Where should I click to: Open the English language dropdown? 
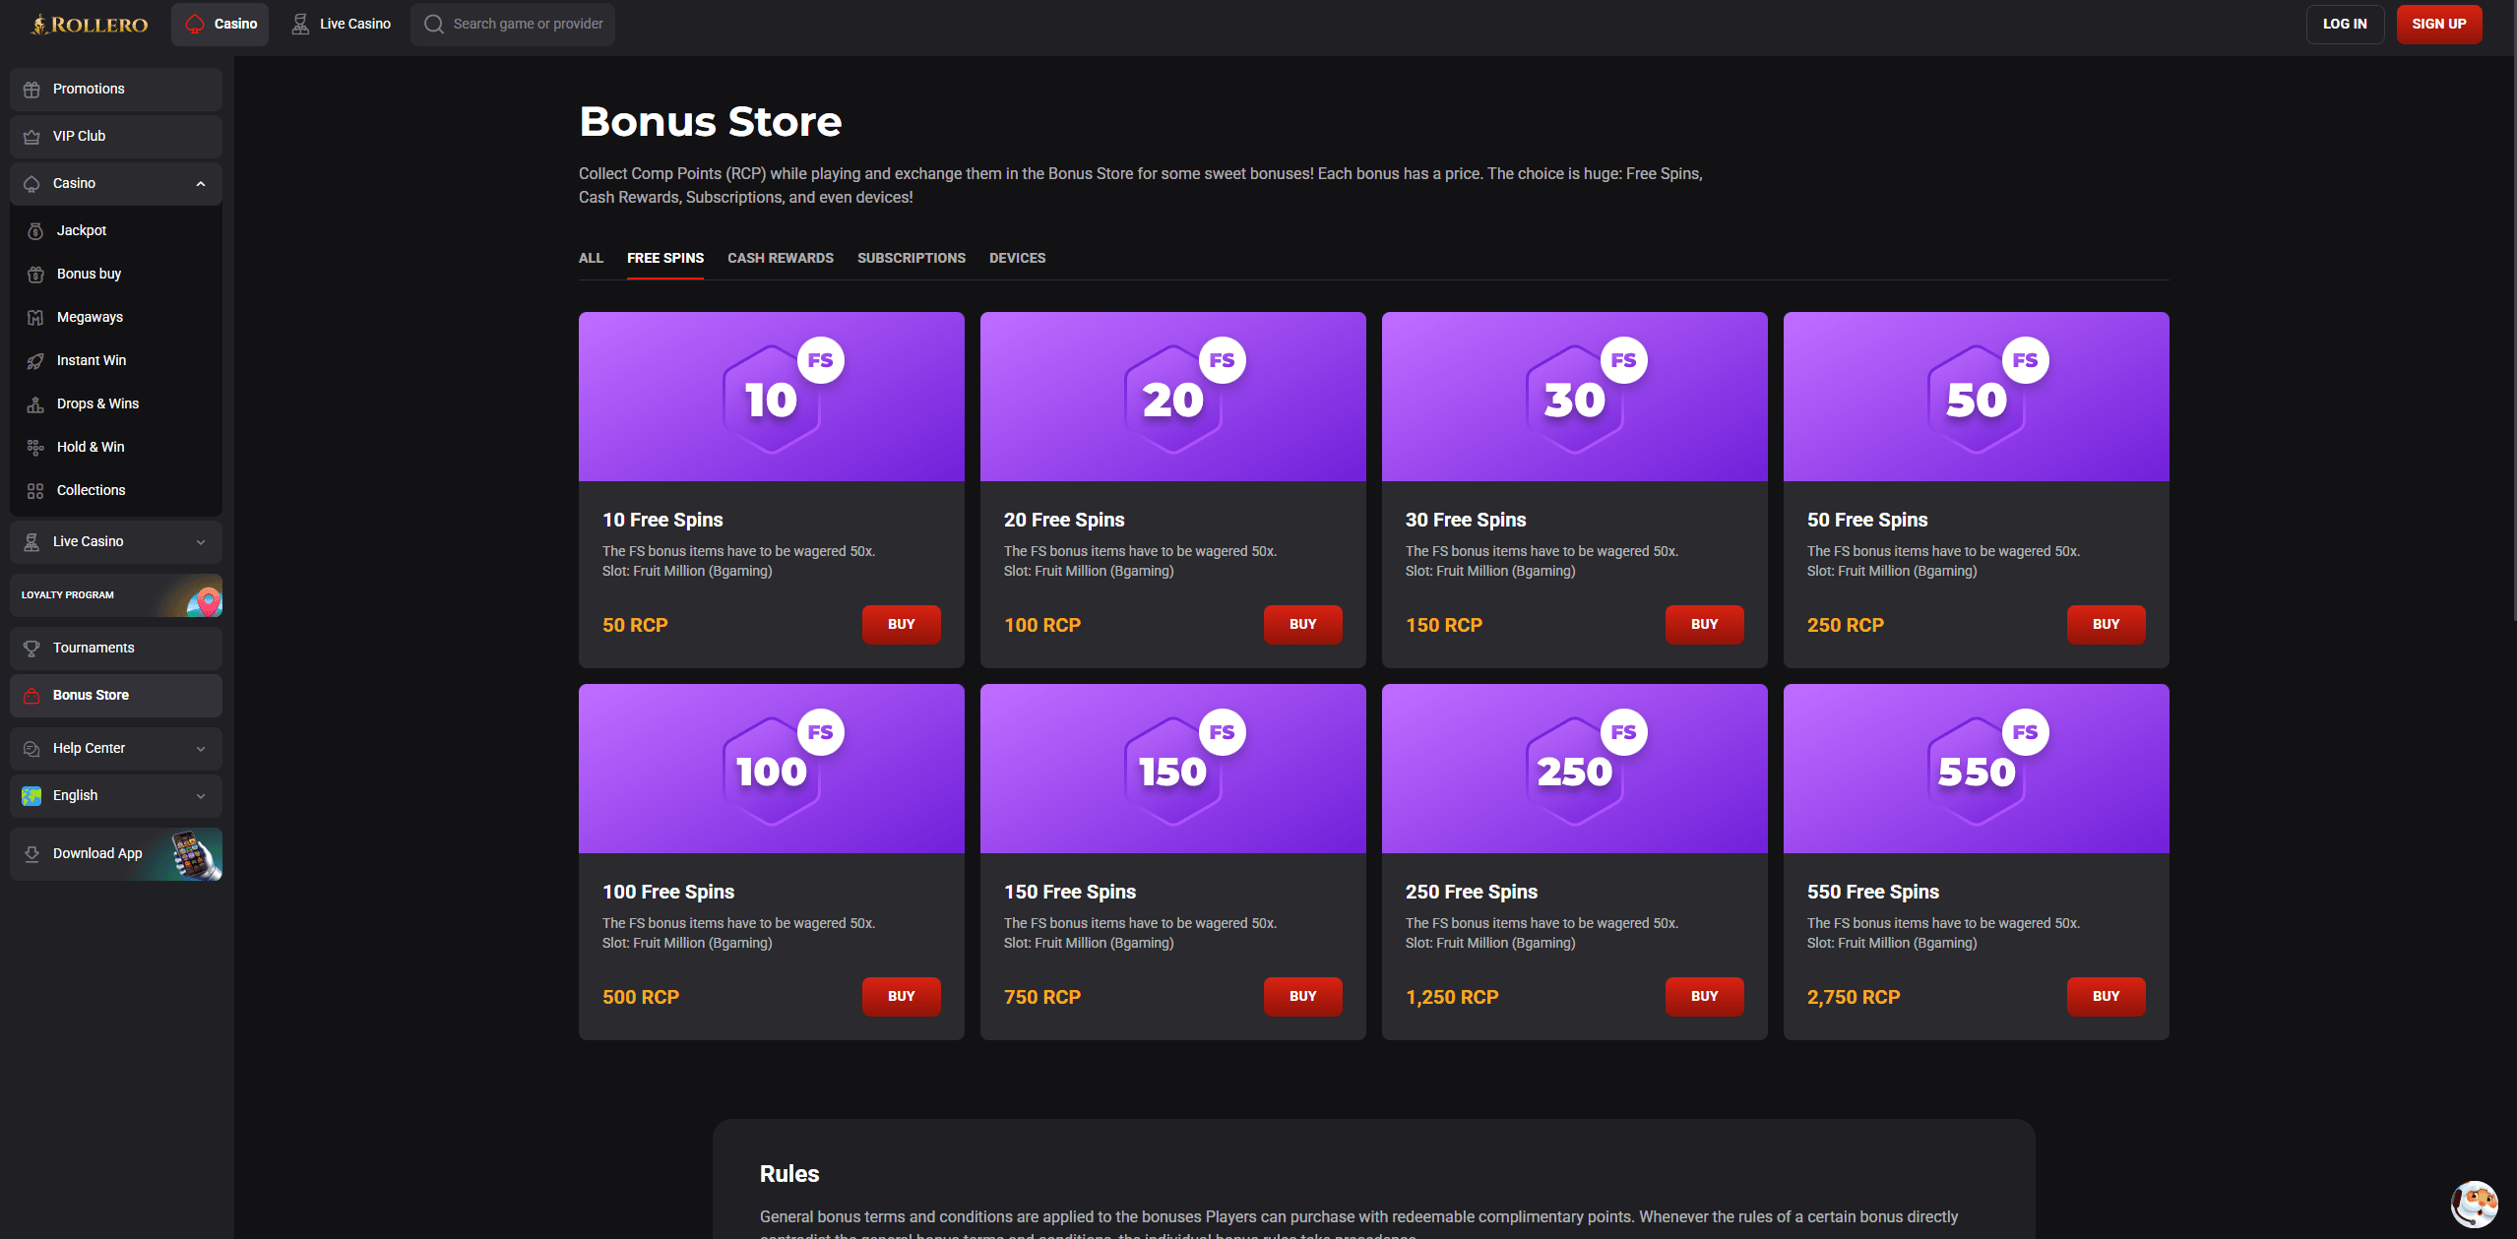pos(115,795)
